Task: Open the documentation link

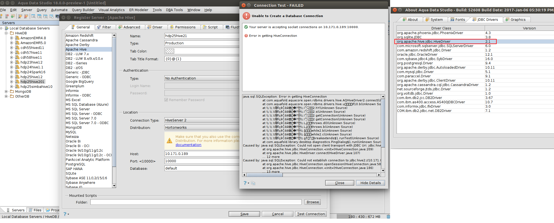Action: point(188,145)
